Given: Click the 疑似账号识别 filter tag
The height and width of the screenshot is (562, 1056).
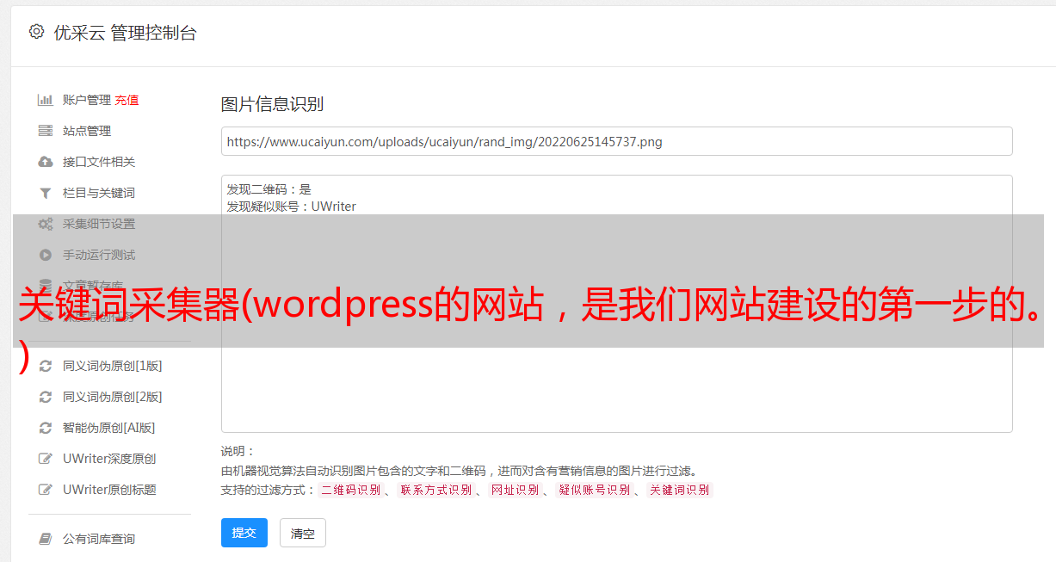Looking at the screenshot, I should click(x=594, y=490).
